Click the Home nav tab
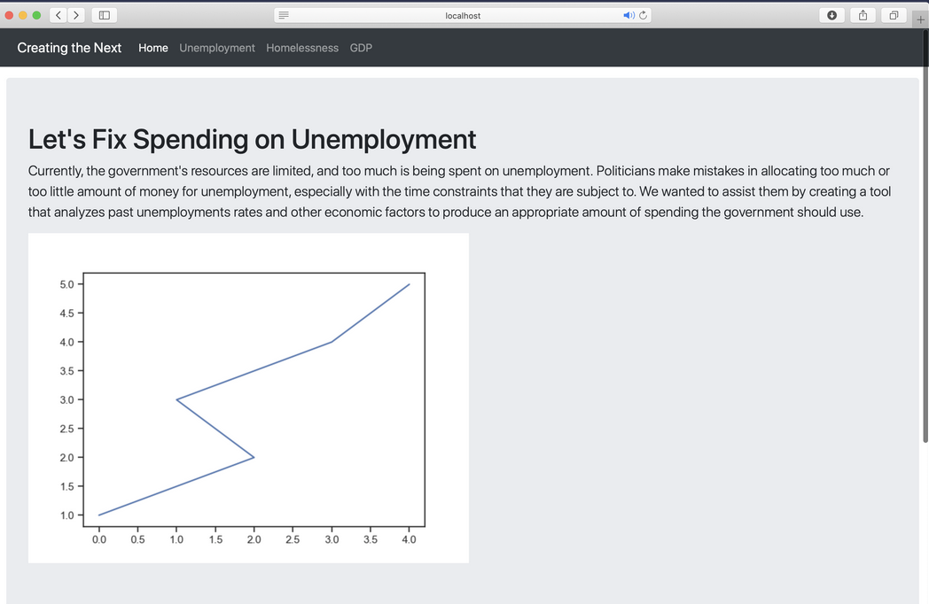Viewport: 929px width, 604px height. pyautogui.click(x=153, y=48)
